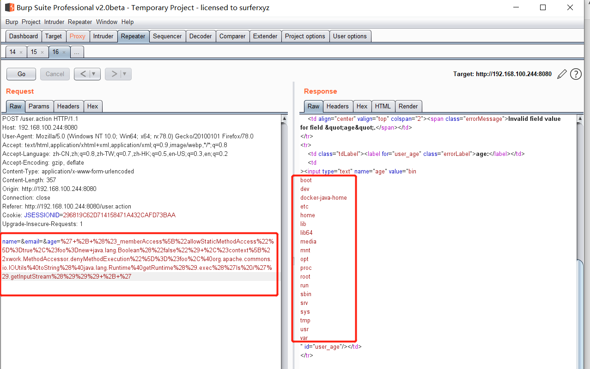The image size is (590, 369).
Task: Switch to the Intruder tool tab
Action: (x=103, y=36)
